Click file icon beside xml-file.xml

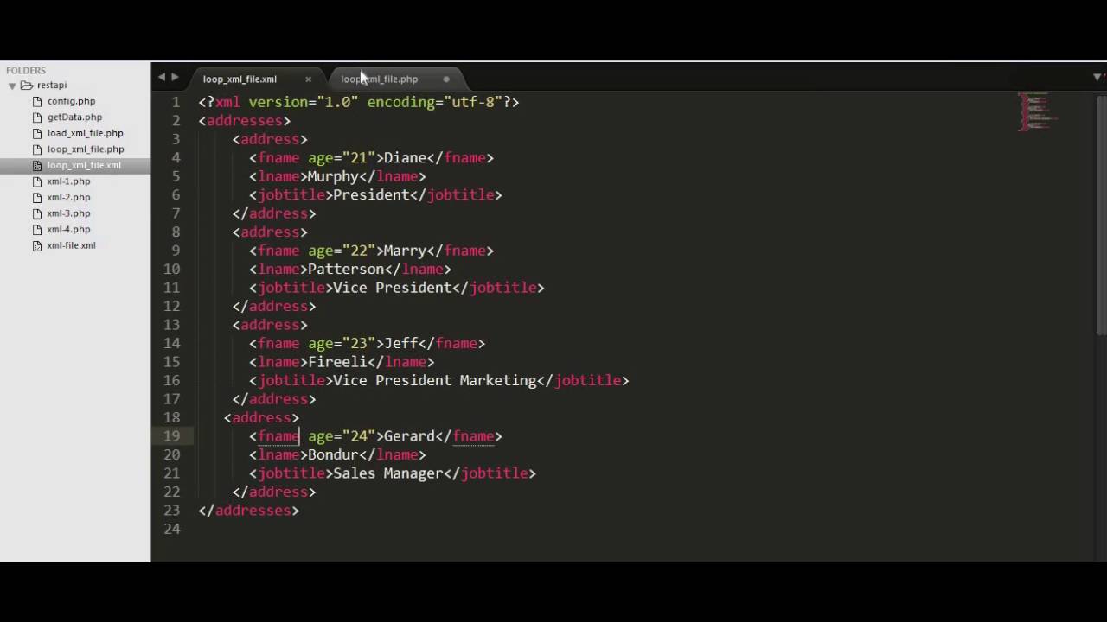click(x=37, y=245)
